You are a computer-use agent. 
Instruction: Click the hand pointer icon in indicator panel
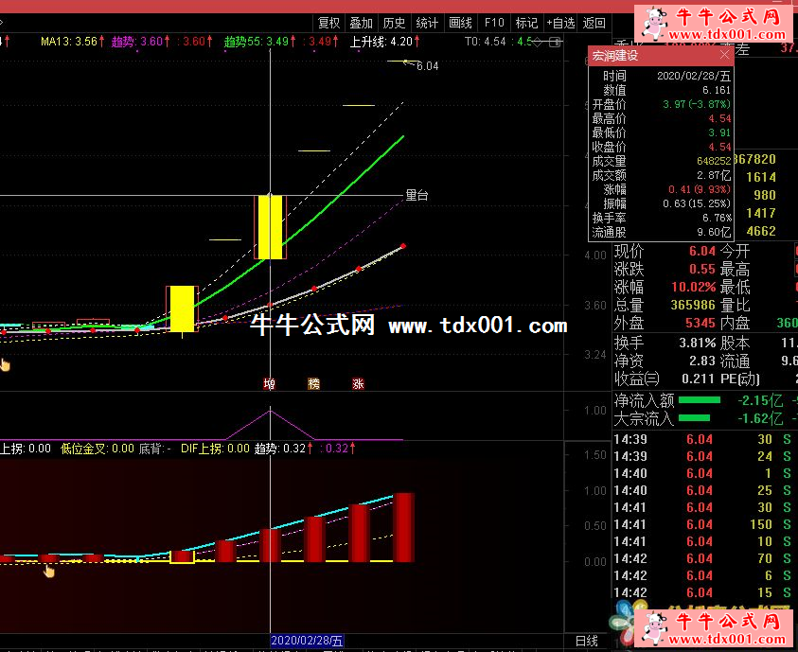[x=48, y=570]
